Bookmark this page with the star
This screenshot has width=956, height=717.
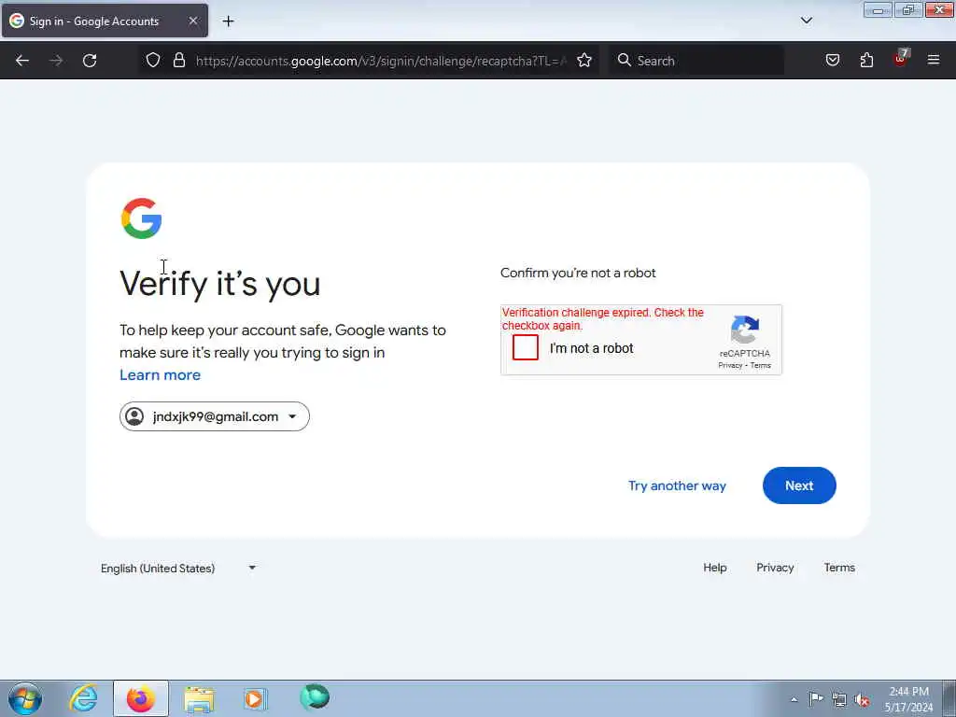pyautogui.click(x=584, y=61)
